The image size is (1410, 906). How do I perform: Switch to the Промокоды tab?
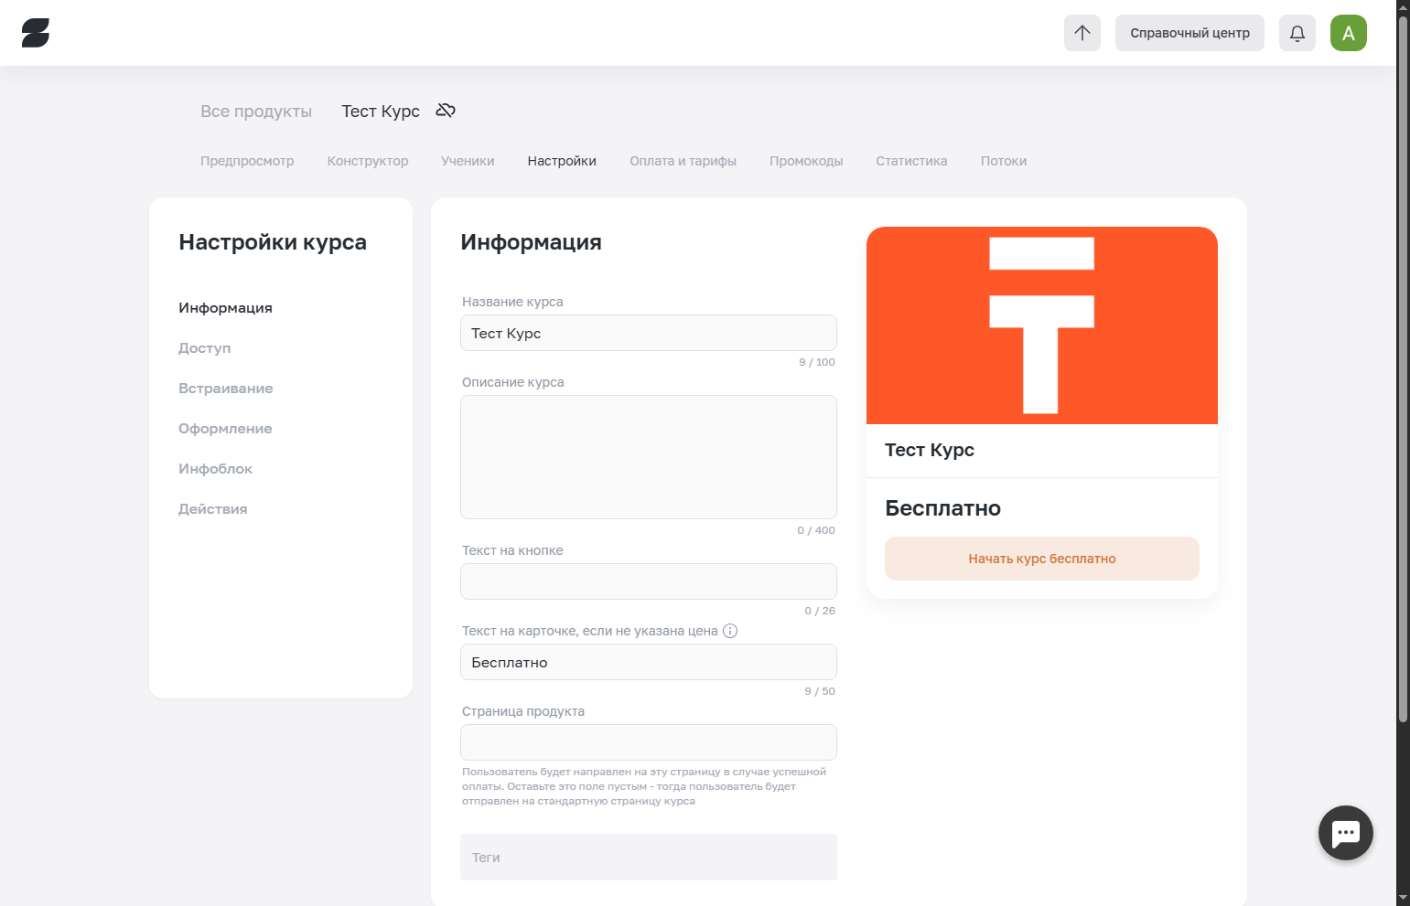click(806, 161)
